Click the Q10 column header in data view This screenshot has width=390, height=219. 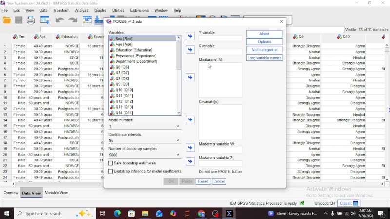[x=344, y=37]
